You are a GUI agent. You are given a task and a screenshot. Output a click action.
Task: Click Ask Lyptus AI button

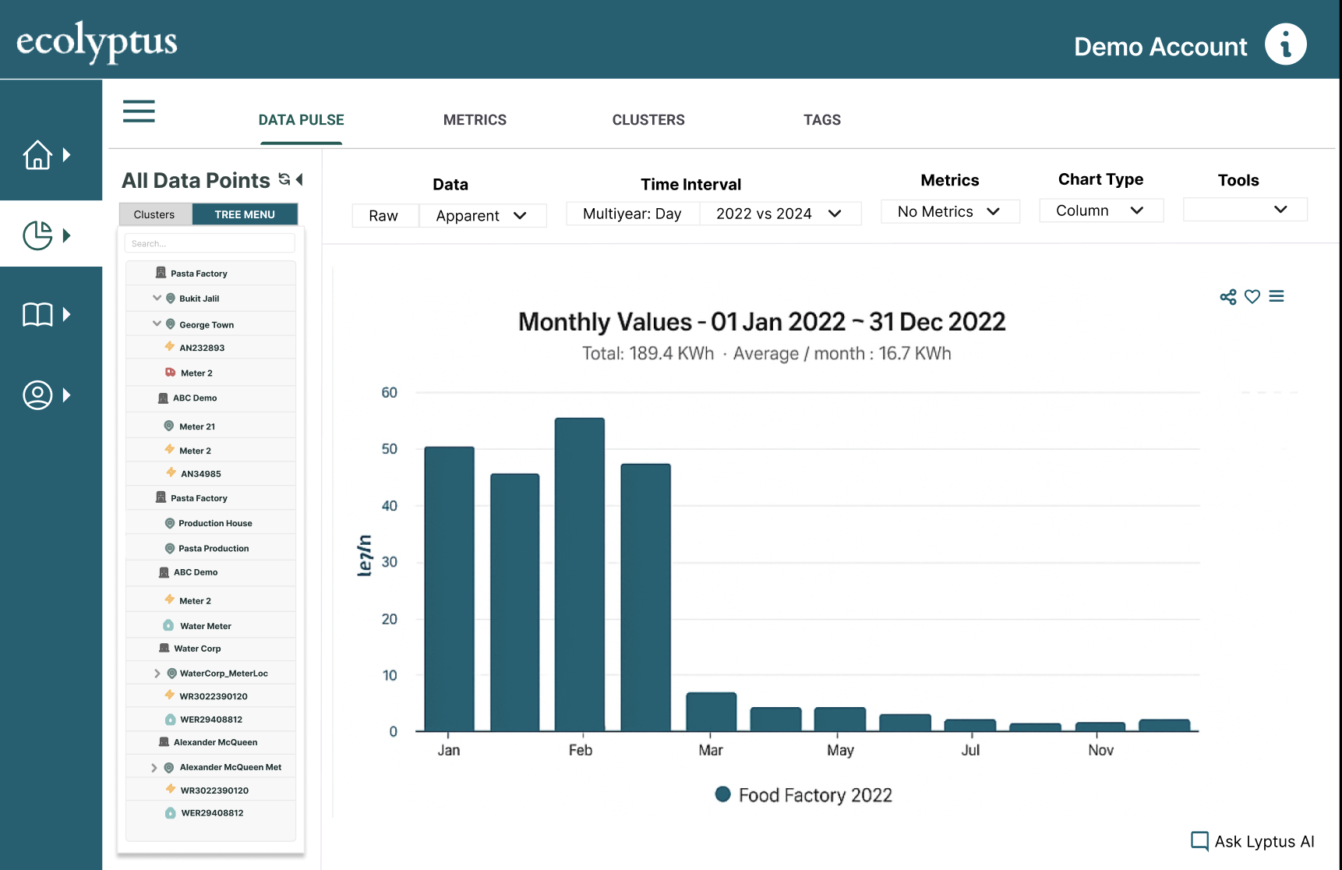pos(1252,842)
